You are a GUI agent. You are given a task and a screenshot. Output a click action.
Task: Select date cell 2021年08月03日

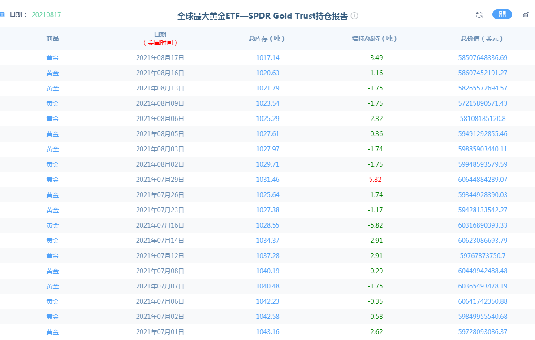160,149
